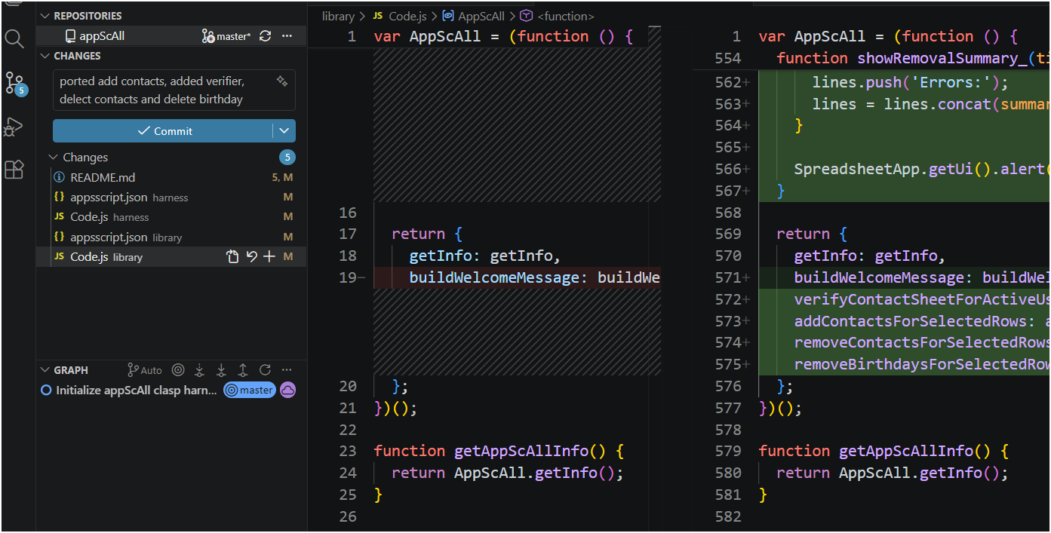The width and height of the screenshot is (1051, 533).
Task: Open more actions in Graph toolbar
Action: tap(287, 370)
